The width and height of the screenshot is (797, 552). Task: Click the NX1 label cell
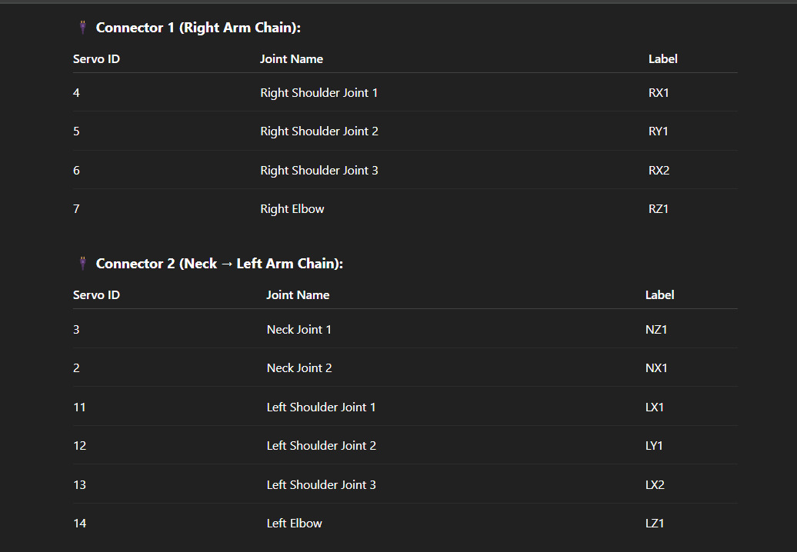[x=656, y=368]
